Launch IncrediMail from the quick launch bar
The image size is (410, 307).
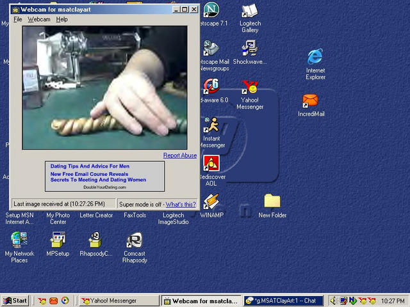coord(53,301)
